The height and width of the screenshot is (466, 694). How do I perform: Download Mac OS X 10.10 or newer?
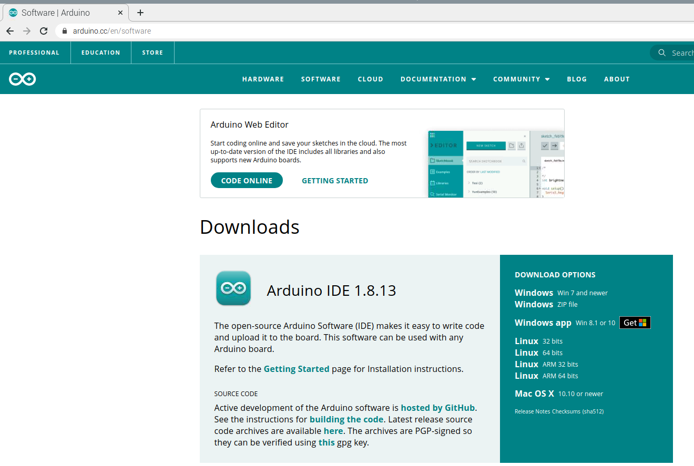(x=559, y=393)
